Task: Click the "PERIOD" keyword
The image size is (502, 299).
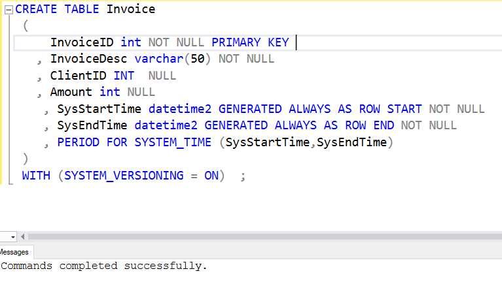Action: tap(78, 142)
